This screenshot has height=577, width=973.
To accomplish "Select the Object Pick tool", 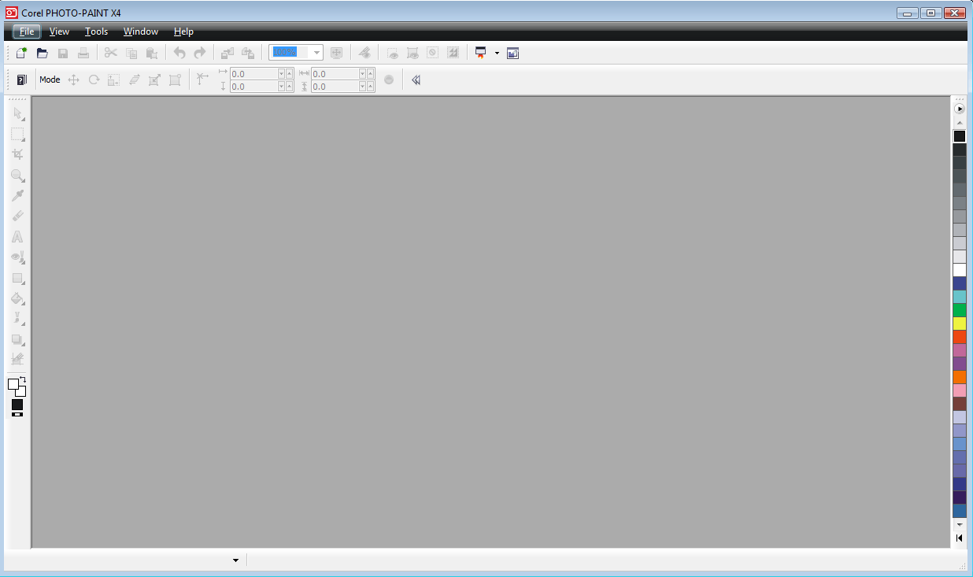I will (x=18, y=113).
